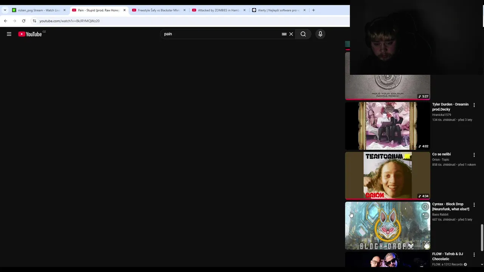Click '607 tis. zhlédnutí' under Block Drop
The width and height of the screenshot is (484, 272).
coord(444,219)
